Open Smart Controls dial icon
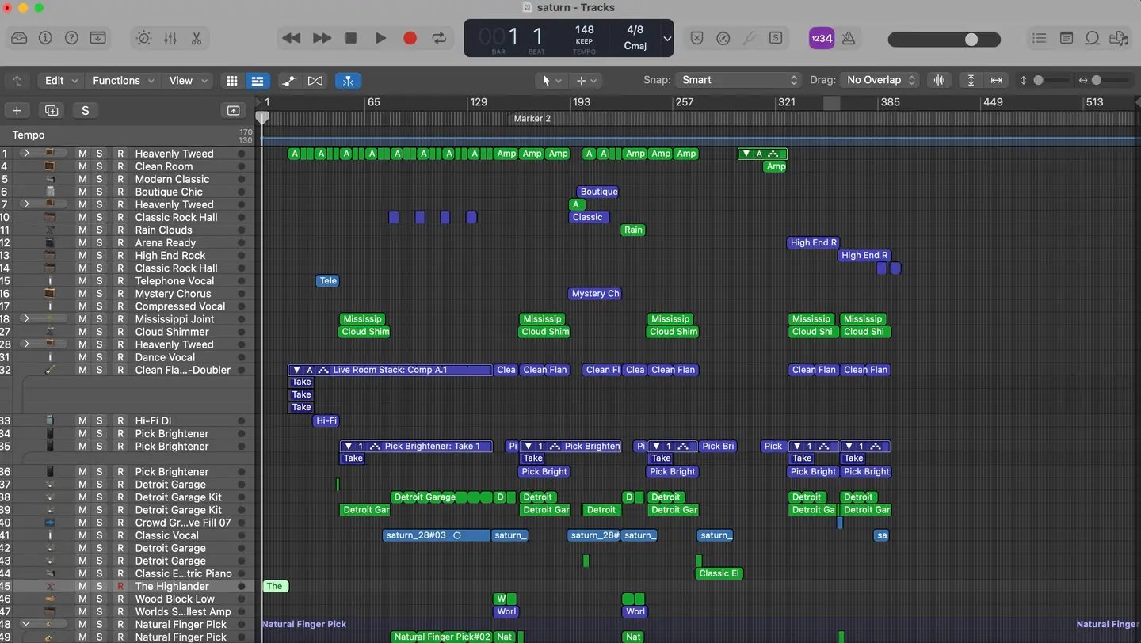This screenshot has height=643, width=1141. (143, 38)
